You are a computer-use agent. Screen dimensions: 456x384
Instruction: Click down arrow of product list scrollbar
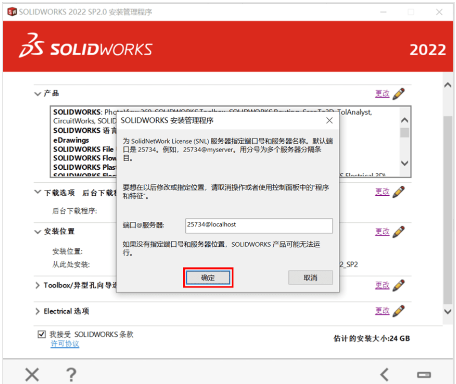pyautogui.click(x=404, y=163)
